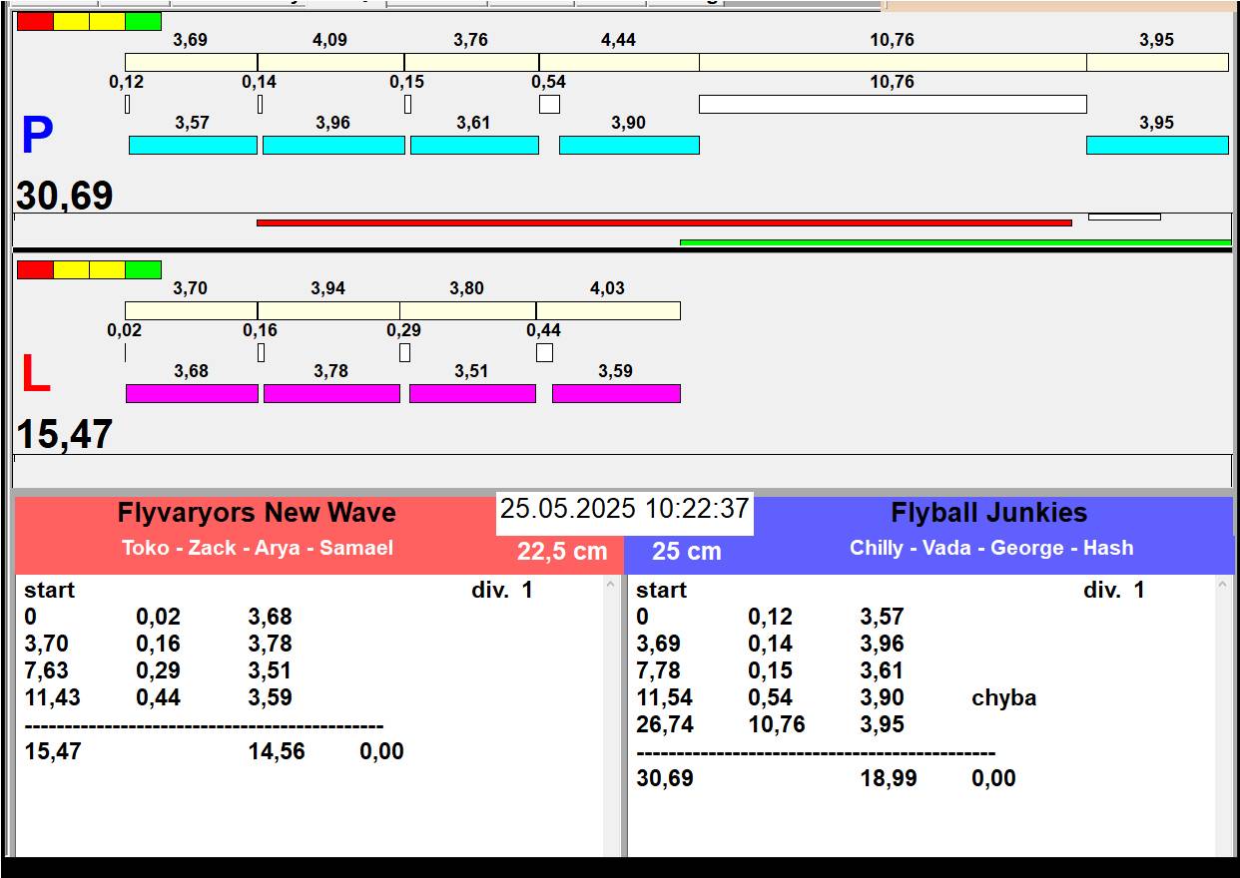
Task: Click the 22,5 cm jump height label
Action: coord(562,552)
